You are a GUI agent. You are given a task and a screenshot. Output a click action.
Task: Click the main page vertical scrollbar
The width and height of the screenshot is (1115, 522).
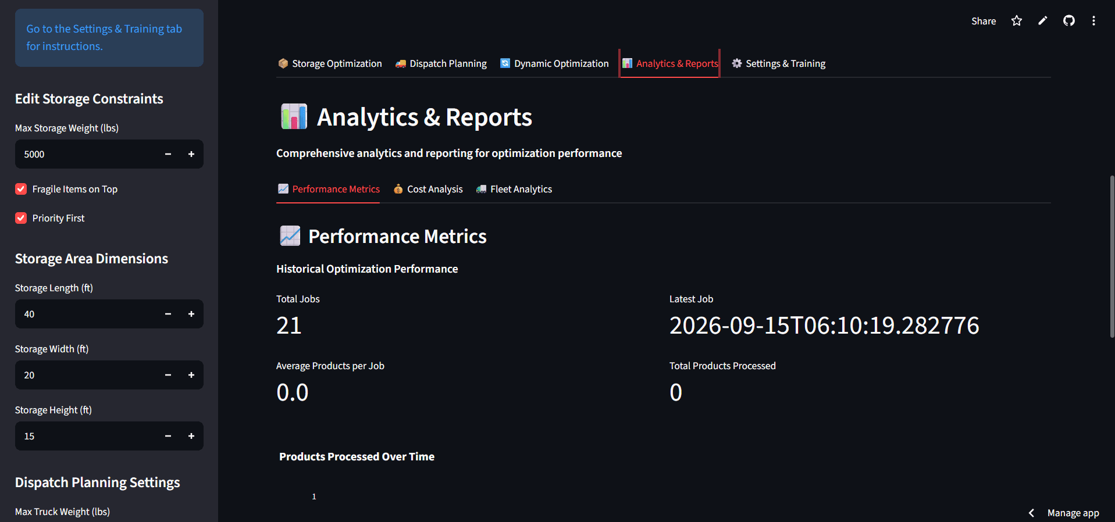pyautogui.click(x=1112, y=256)
